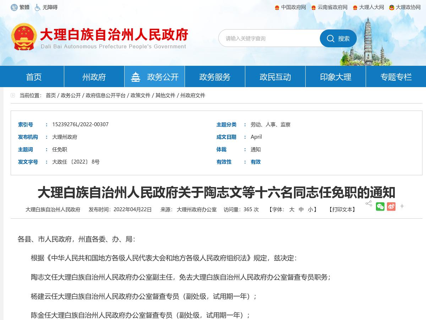
Task: Click the WeChat share icon
Action: [x=380, y=206]
